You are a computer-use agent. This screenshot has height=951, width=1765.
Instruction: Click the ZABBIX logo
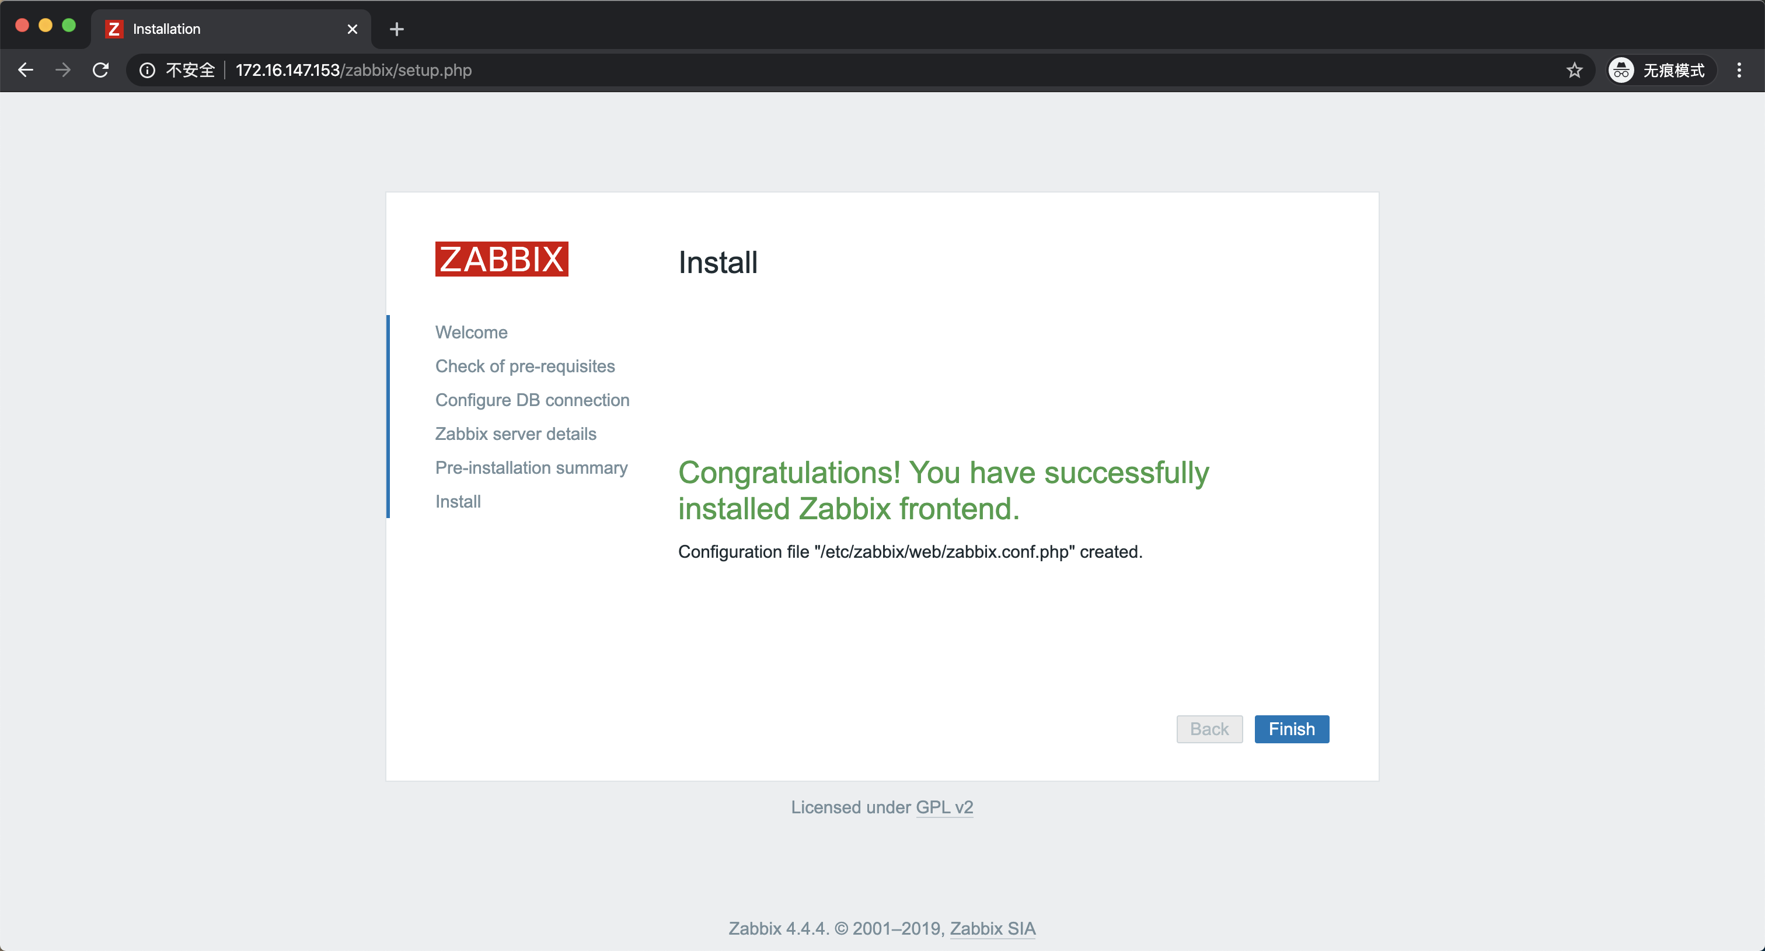coord(501,259)
